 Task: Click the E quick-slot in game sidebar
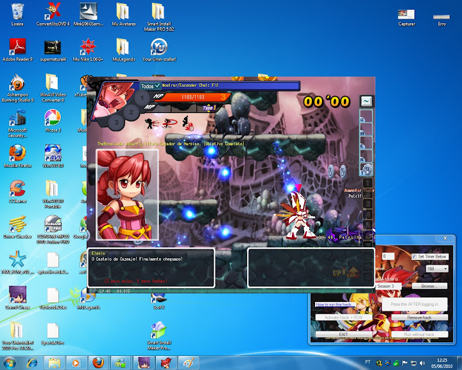coord(366,143)
